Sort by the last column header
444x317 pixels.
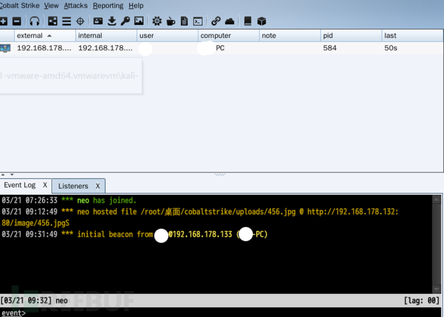[x=412, y=35]
